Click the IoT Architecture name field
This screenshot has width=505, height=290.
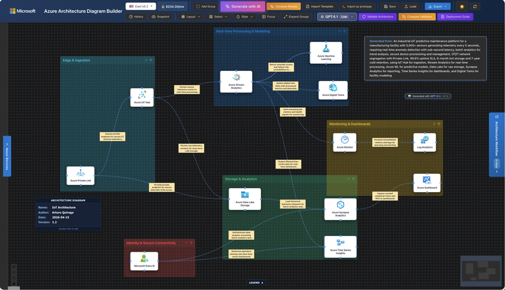(x=64, y=208)
